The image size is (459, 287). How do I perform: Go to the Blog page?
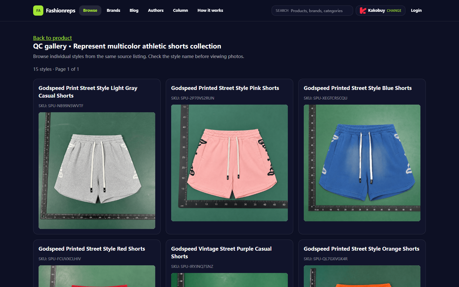[134, 11]
